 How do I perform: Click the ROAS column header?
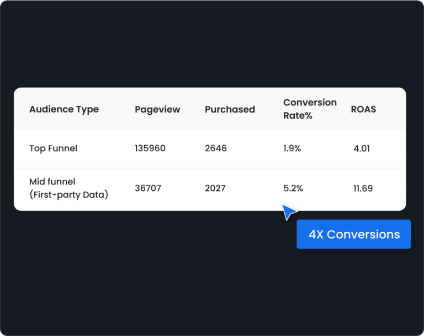363,109
